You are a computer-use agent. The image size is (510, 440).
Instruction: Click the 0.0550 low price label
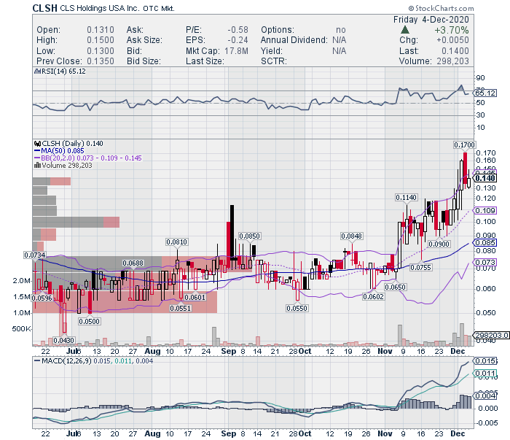tap(297, 308)
